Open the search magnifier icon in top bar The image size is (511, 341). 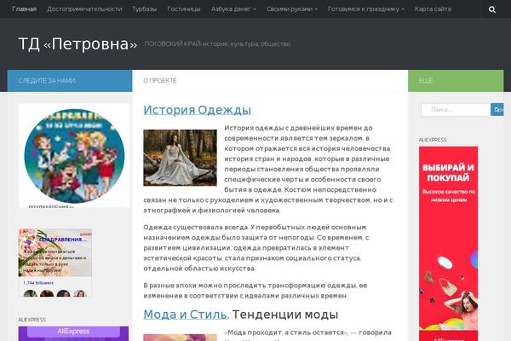[x=492, y=9]
